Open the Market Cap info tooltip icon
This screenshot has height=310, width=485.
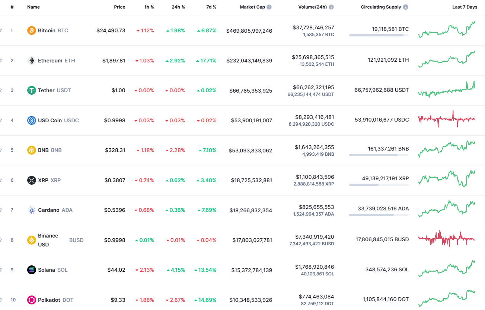pyautogui.click(x=268, y=7)
